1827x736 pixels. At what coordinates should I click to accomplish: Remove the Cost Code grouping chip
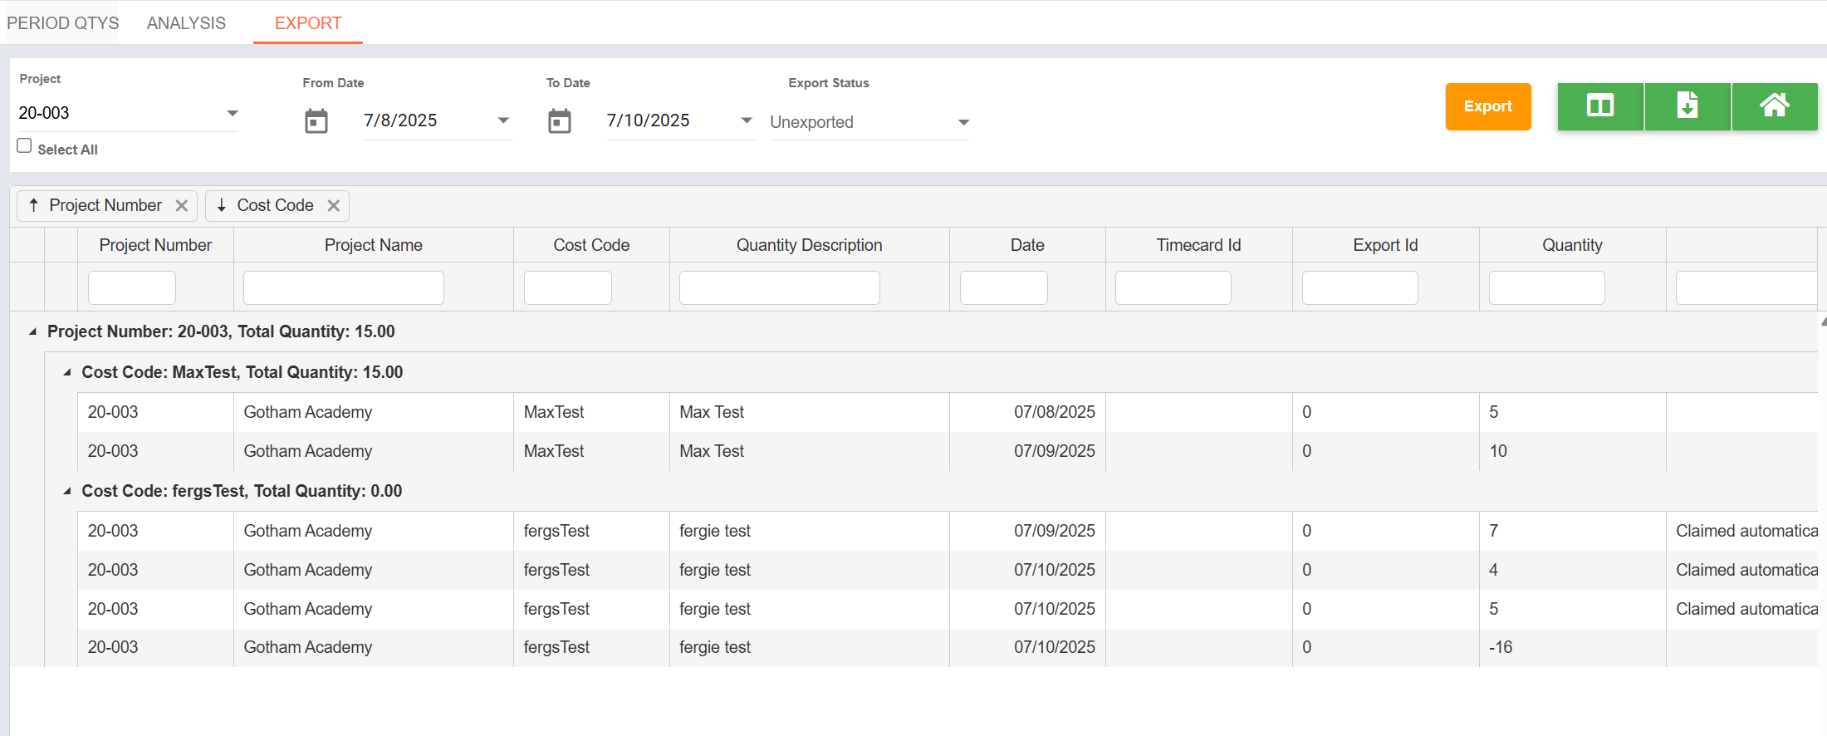tap(334, 205)
